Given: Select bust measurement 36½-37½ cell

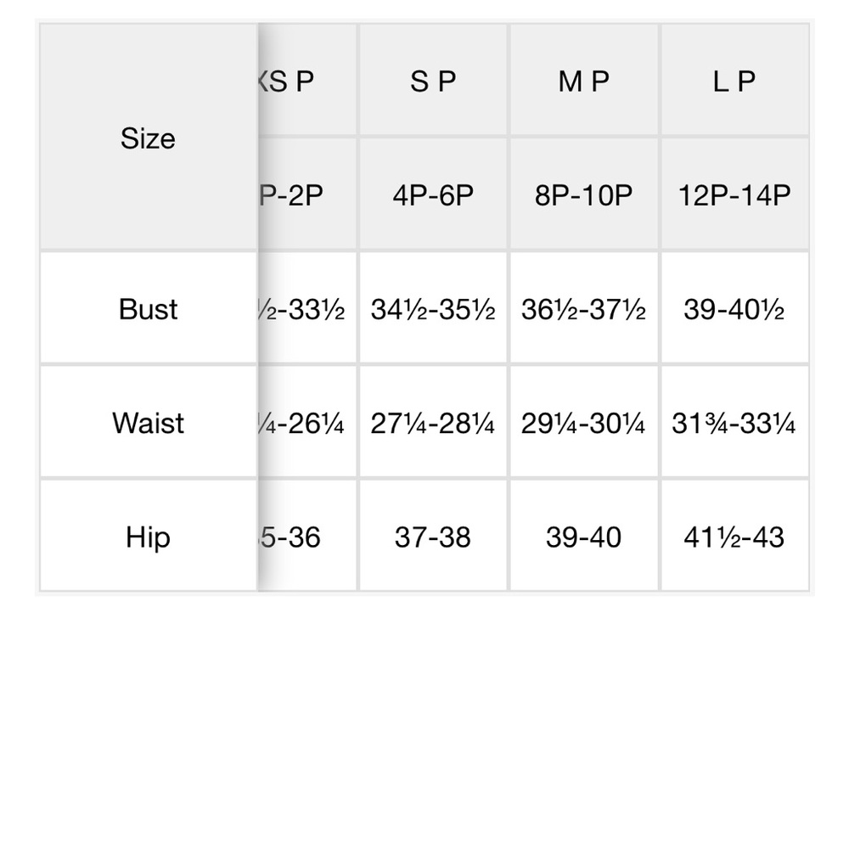Looking at the screenshot, I should [584, 309].
